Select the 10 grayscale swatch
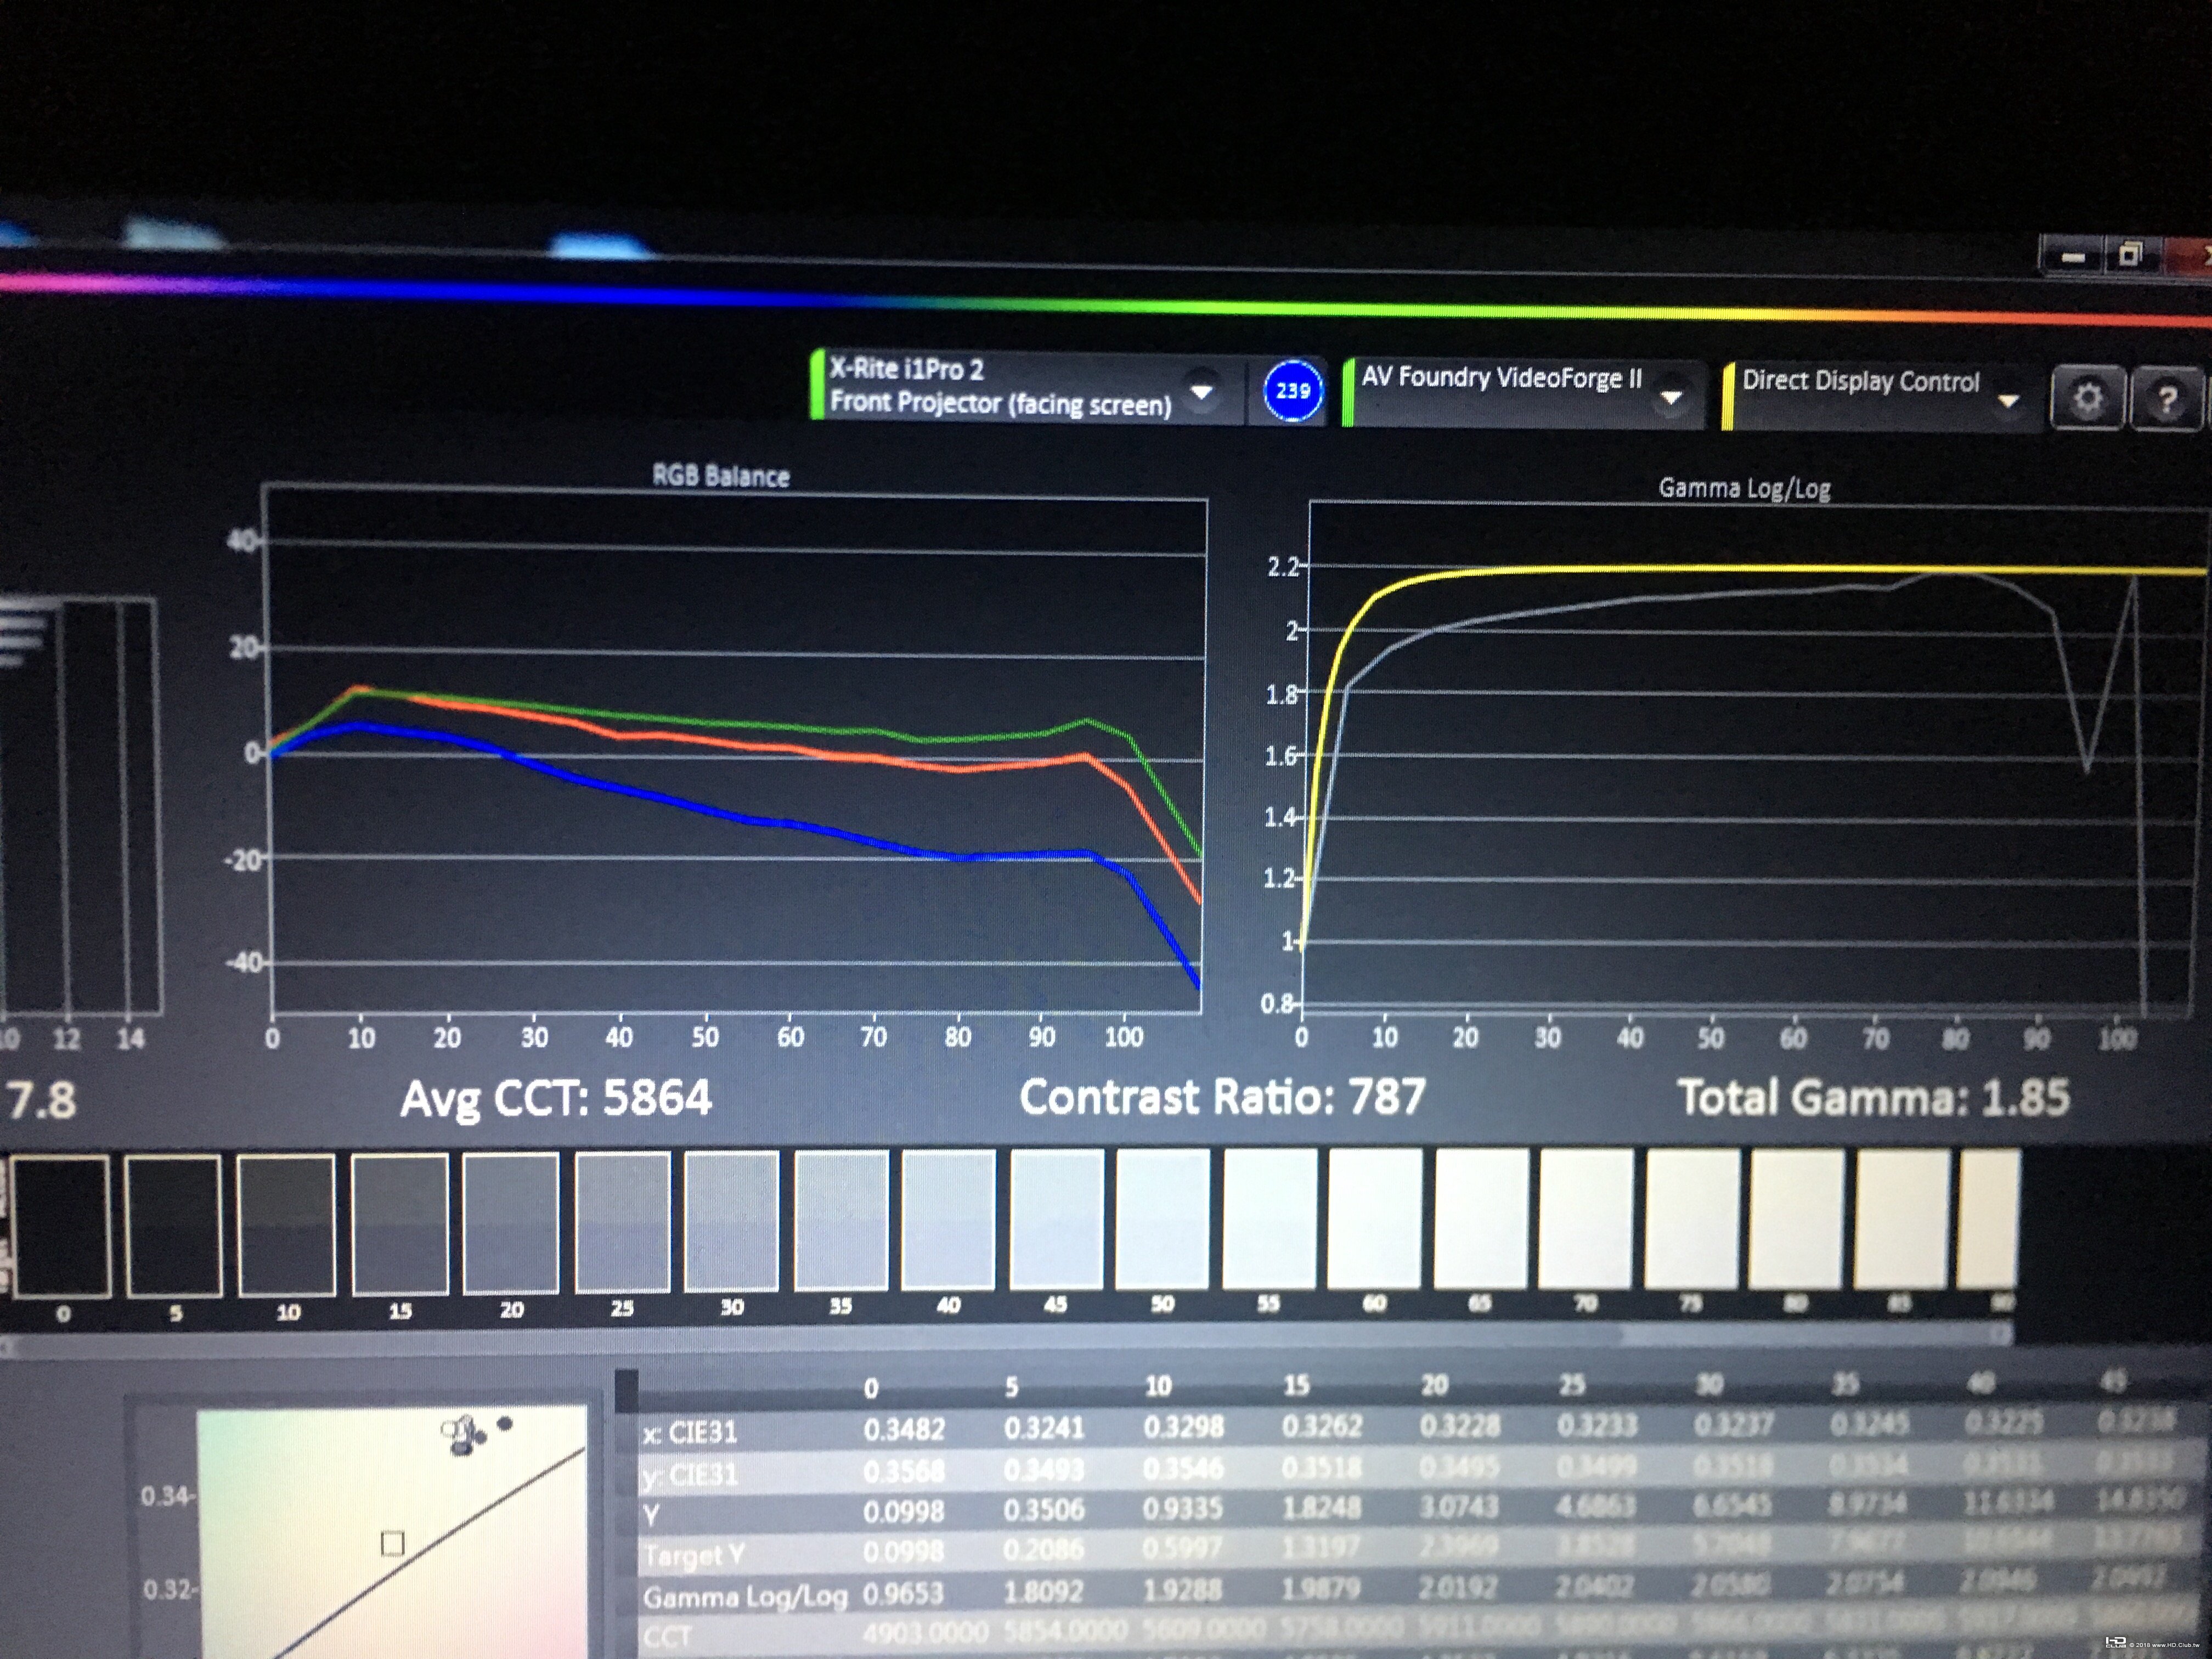Viewport: 2212px width, 1659px height. coord(286,1224)
